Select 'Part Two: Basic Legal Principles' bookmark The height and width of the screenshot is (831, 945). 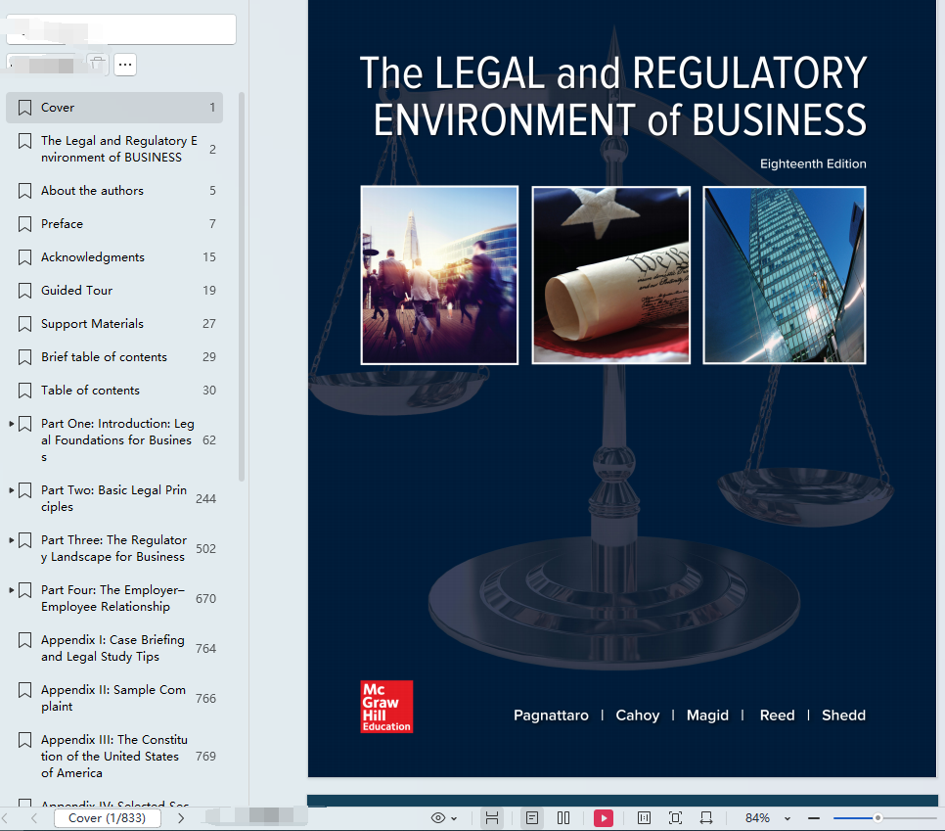coord(113,499)
